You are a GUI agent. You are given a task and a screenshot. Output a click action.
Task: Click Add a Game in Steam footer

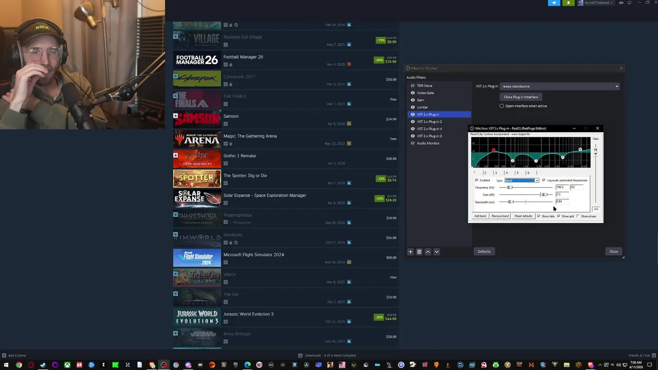click(x=14, y=356)
